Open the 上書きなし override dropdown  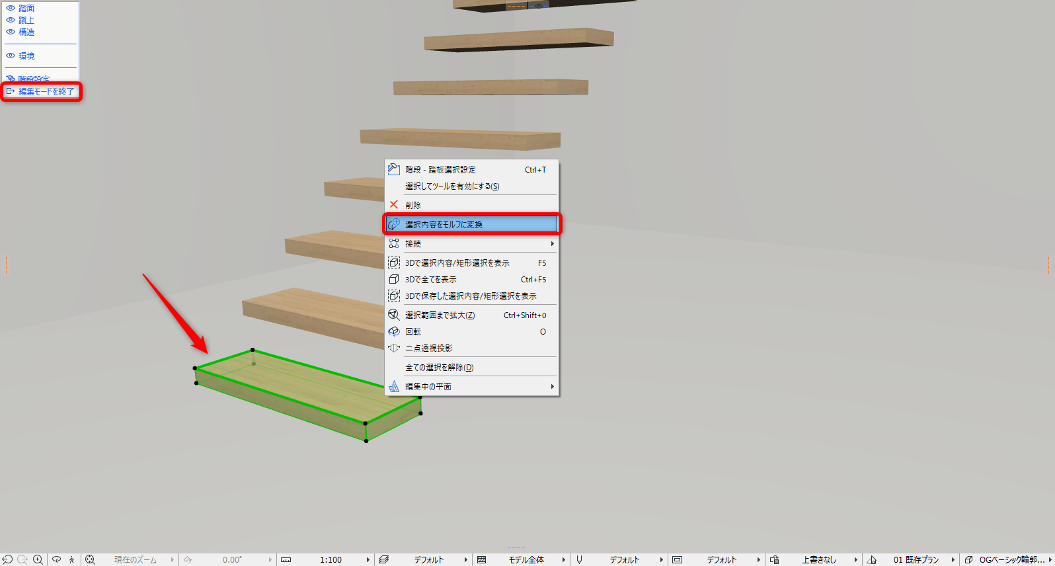click(819, 559)
